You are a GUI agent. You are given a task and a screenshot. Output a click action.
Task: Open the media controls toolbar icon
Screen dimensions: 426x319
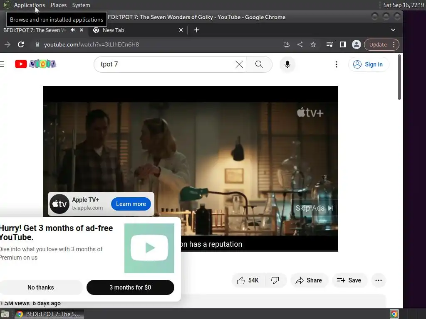click(329, 44)
